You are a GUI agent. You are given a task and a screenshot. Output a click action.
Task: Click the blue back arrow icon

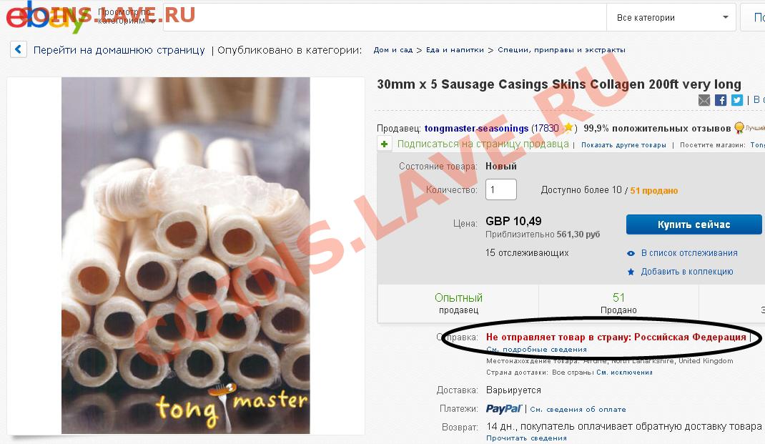pyautogui.click(x=19, y=49)
